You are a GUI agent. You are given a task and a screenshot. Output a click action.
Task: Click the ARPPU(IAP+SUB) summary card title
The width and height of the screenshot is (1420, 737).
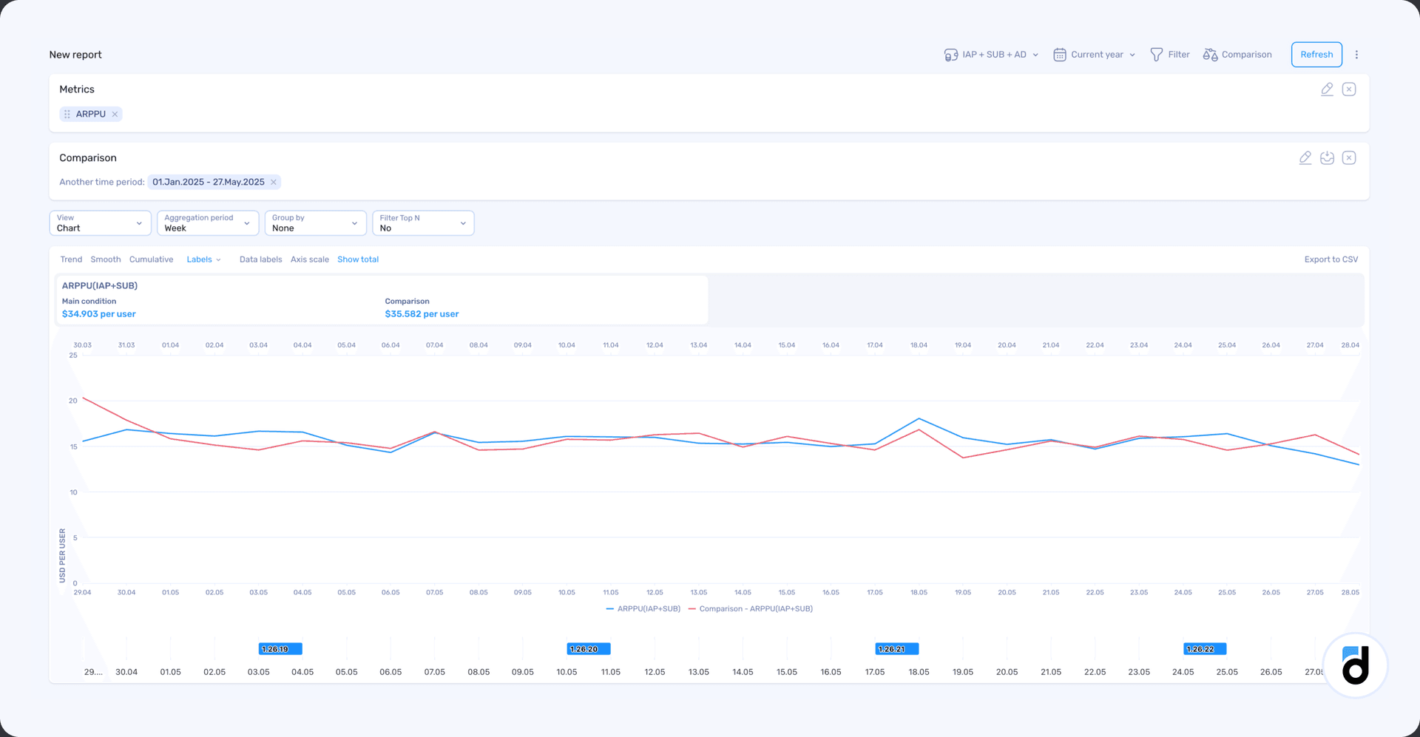pos(100,285)
